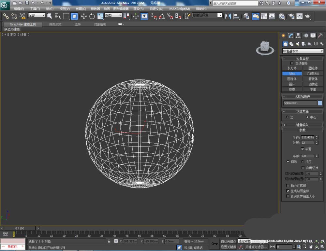Viewport: 326px width, 251px height.
Task: Click the Mirror tool icon
Action: point(228,16)
